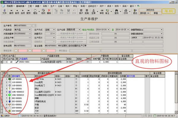Image resolution: width=178 pixels, height=118 pixels.
Task: Jump to last record with 尾项
Action: pyautogui.click(x=28, y=12)
